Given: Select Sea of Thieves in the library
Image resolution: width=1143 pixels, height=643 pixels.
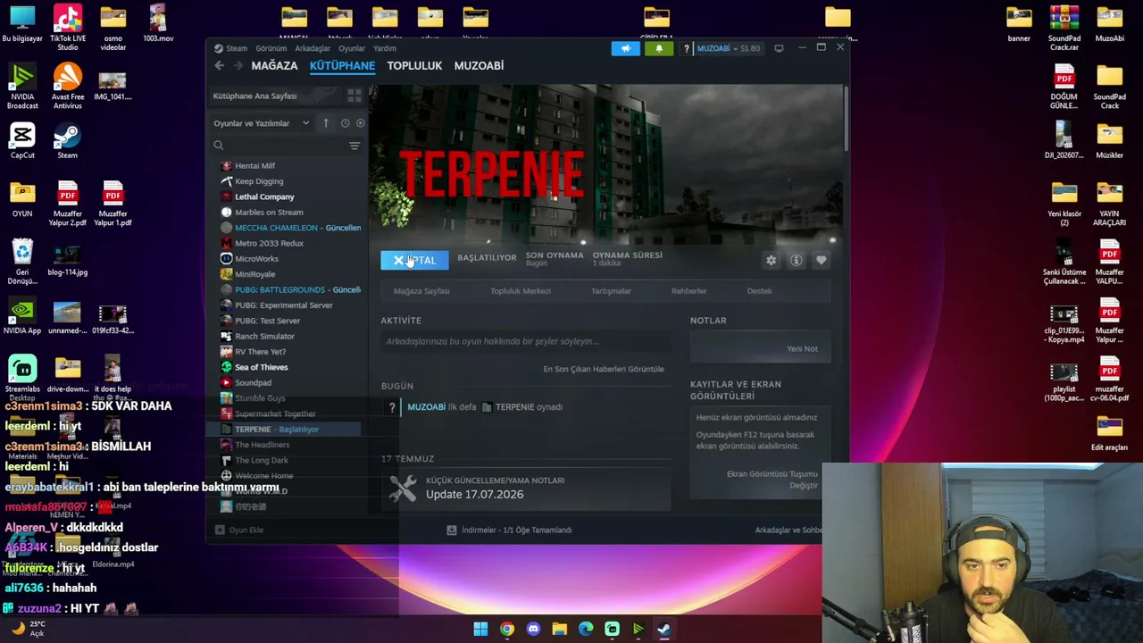Looking at the screenshot, I should (x=262, y=367).
